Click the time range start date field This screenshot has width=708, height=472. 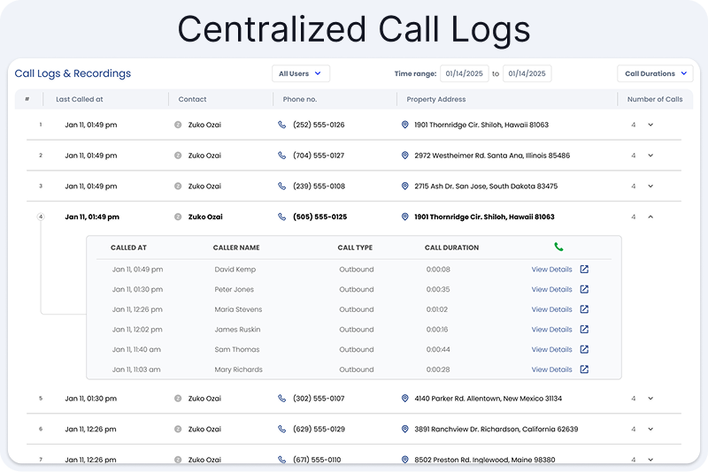pos(464,74)
